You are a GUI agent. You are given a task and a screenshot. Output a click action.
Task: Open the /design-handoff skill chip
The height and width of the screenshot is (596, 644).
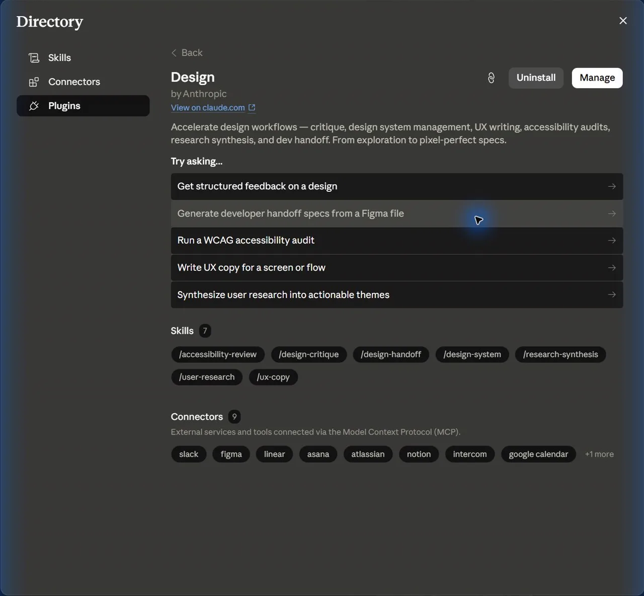coord(391,354)
